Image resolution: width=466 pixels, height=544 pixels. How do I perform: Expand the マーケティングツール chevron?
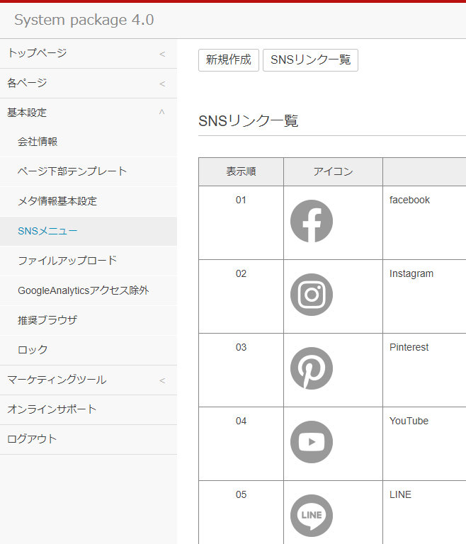pos(162,380)
